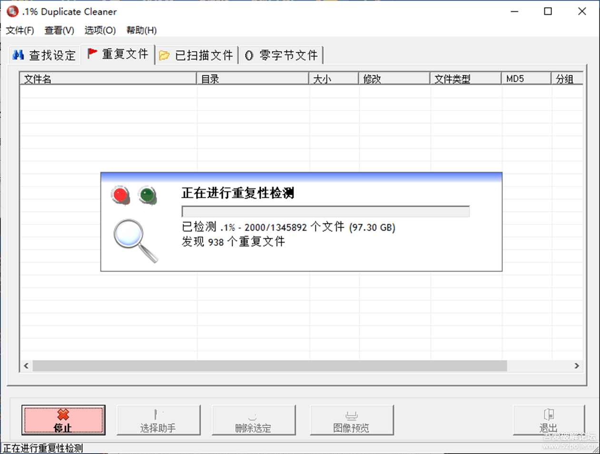Click the Duplicate Cleaner title bar icon
This screenshot has width=600, height=454.
tap(11, 11)
